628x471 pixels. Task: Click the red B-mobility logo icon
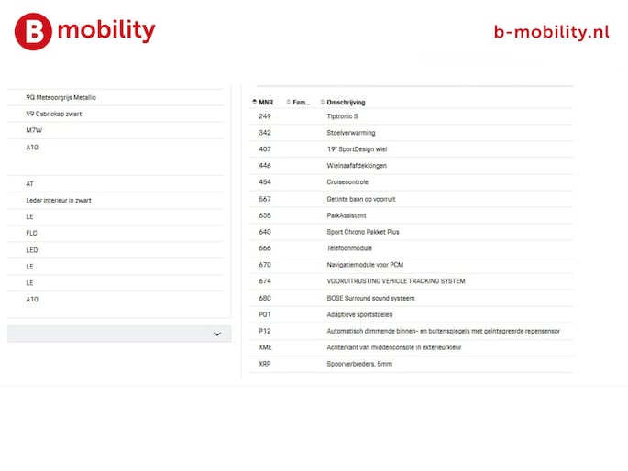click(x=33, y=31)
